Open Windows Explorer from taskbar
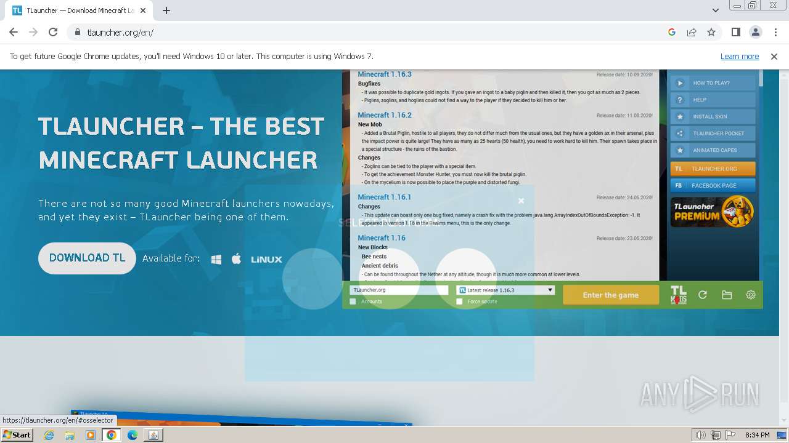This screenshot has height=443, width=789. [70, 435]
